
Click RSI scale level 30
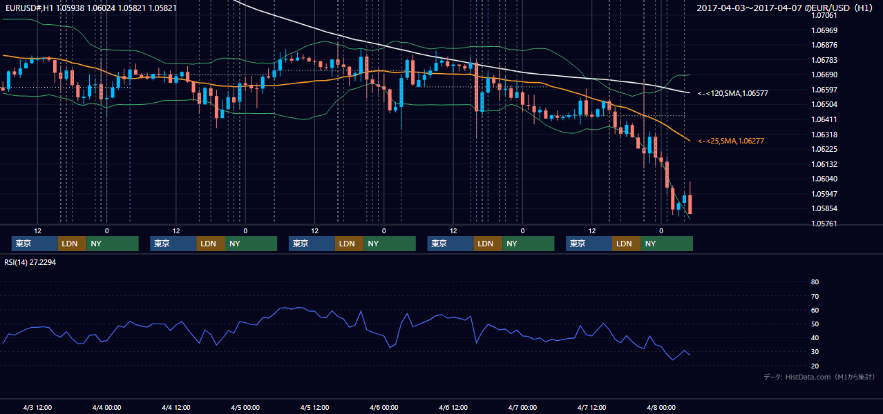(815, 352)
